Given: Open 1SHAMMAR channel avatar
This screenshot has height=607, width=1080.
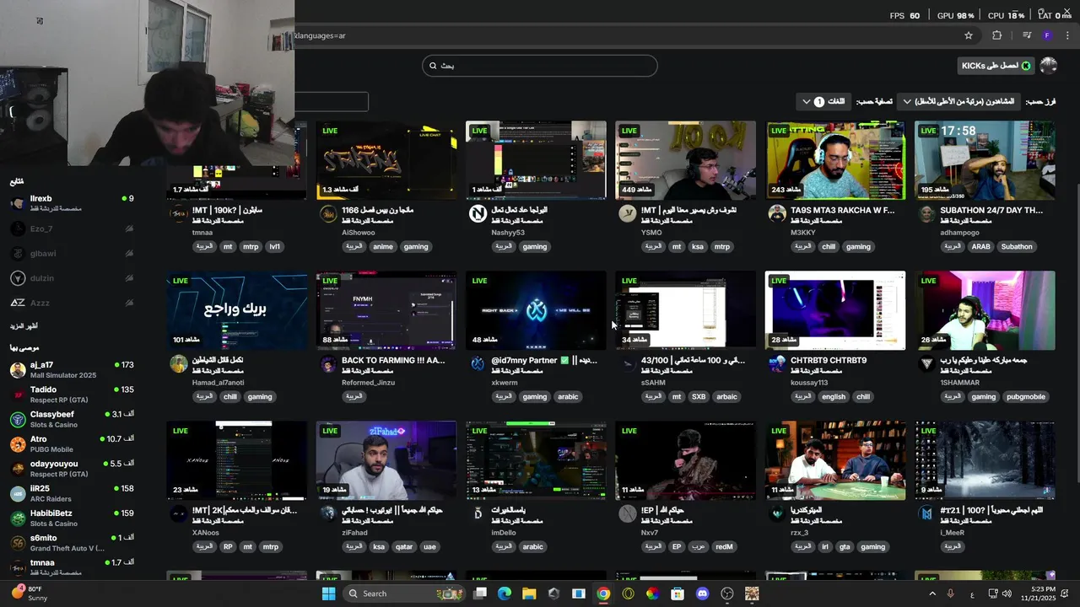Looking at the screenshot, I should 926,364.
